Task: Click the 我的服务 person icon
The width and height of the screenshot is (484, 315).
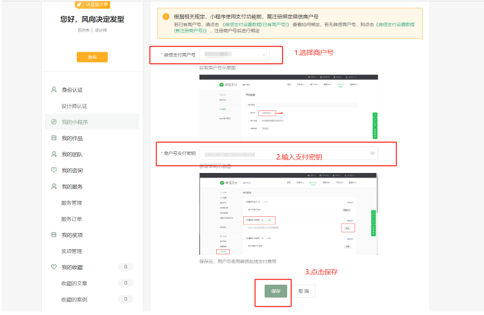Action: (54, 187)
